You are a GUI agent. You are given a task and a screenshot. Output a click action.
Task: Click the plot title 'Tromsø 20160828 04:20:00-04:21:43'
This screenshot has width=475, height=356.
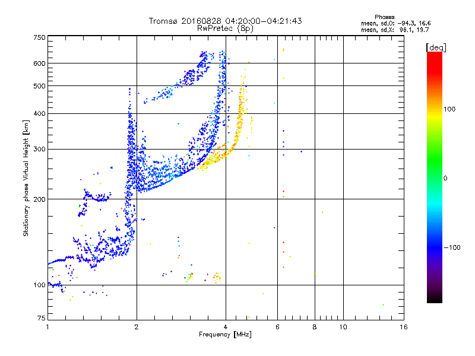(225, 21)
